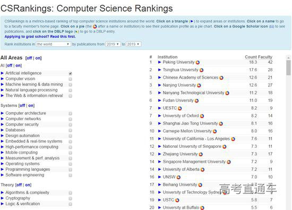
Task: Turn off Theory areas
Action: tap(19, 185)
